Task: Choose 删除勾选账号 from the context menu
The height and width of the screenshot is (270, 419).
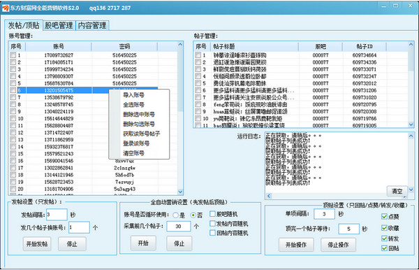Action: coord(139,124)
